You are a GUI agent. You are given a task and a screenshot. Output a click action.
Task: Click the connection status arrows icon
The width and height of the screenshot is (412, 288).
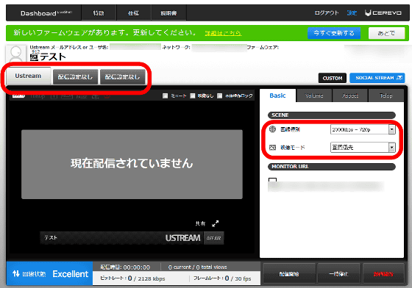pos(16,273)
